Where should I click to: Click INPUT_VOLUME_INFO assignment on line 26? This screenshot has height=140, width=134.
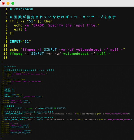tap(67, 114)
